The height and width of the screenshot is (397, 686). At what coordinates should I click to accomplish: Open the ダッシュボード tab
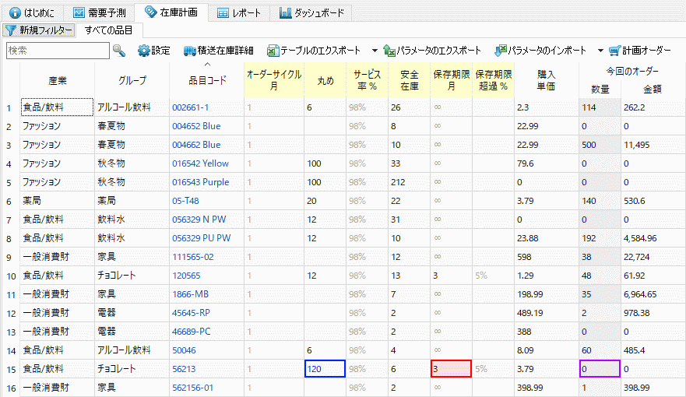[310, 13]
